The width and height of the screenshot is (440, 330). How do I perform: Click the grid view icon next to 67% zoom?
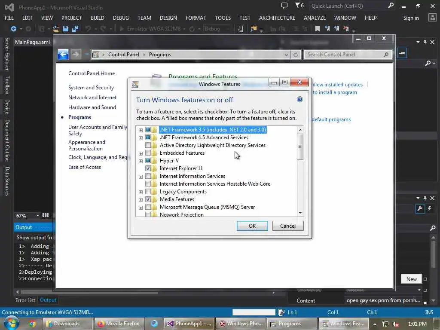46,215
